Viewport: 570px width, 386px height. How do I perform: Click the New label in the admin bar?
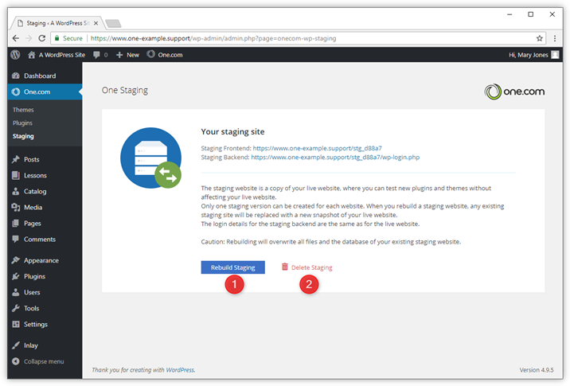tap(133, 55)
